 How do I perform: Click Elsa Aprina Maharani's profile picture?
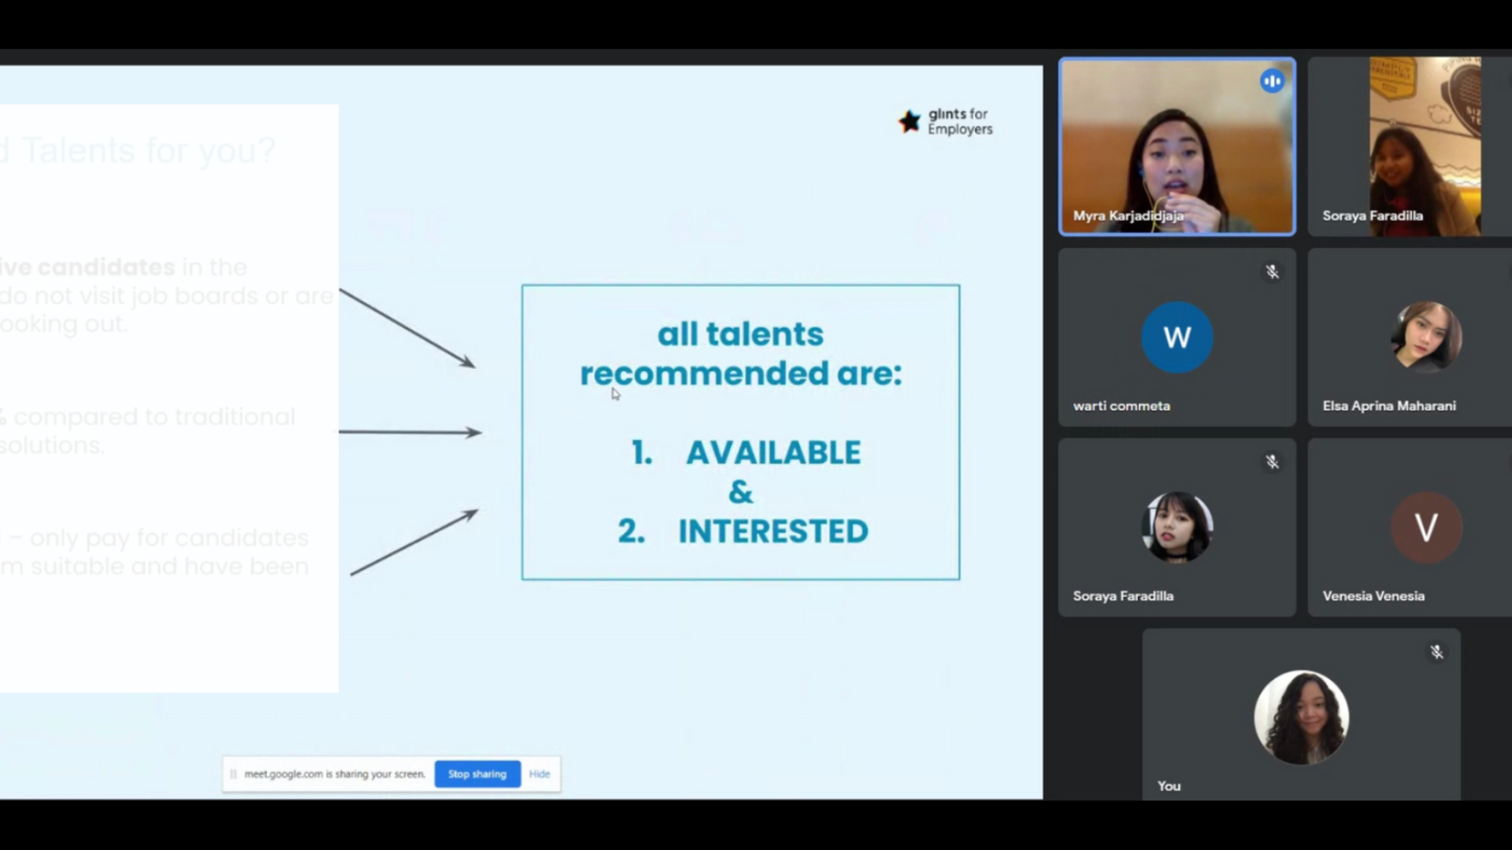tap(1426, 337)
